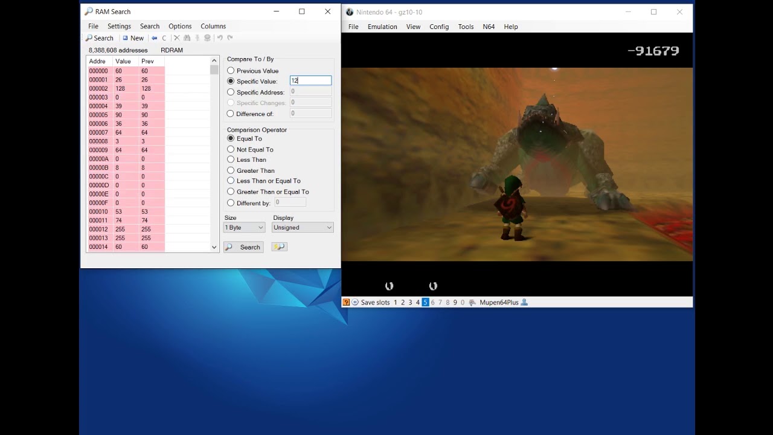Screen dimensions: 773x435
Task: Open the Search menu in RAM Search
Action: pos(150,27)
